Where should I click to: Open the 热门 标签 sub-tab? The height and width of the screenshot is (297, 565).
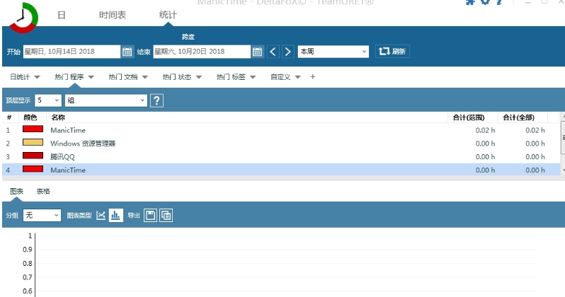pyautogui.click(x=231, y=76)
